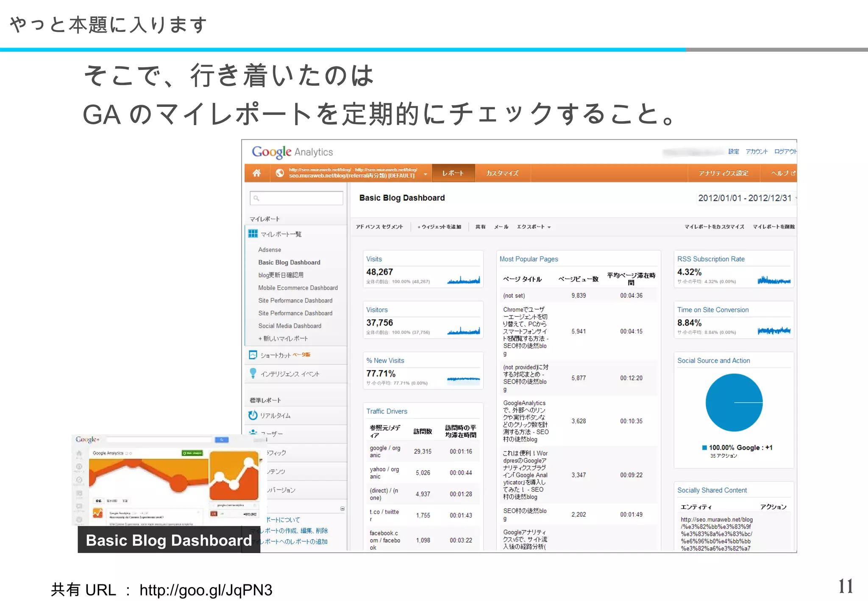Open Socially Shared Content widget title
This screenshot has height=601, width=868.
pyautogui.click(x=712, y=490)
